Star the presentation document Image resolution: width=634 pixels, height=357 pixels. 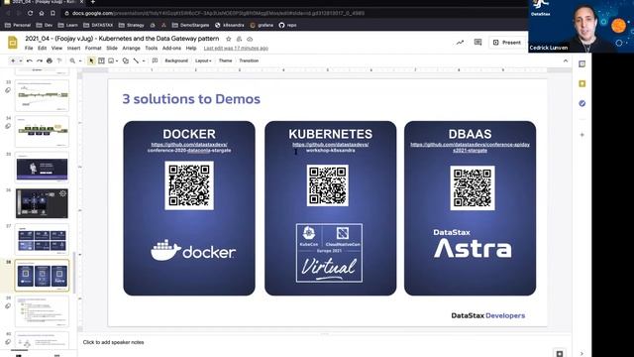(x=229, y=39)
